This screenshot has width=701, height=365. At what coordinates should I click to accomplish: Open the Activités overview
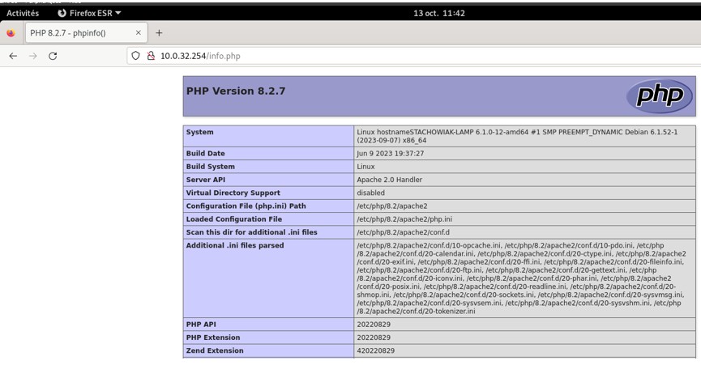click(x=23, y=13)
